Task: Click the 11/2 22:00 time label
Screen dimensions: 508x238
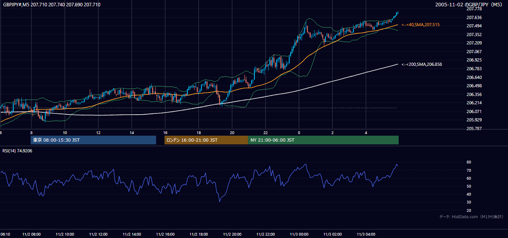Action: (x=266, y=234)
